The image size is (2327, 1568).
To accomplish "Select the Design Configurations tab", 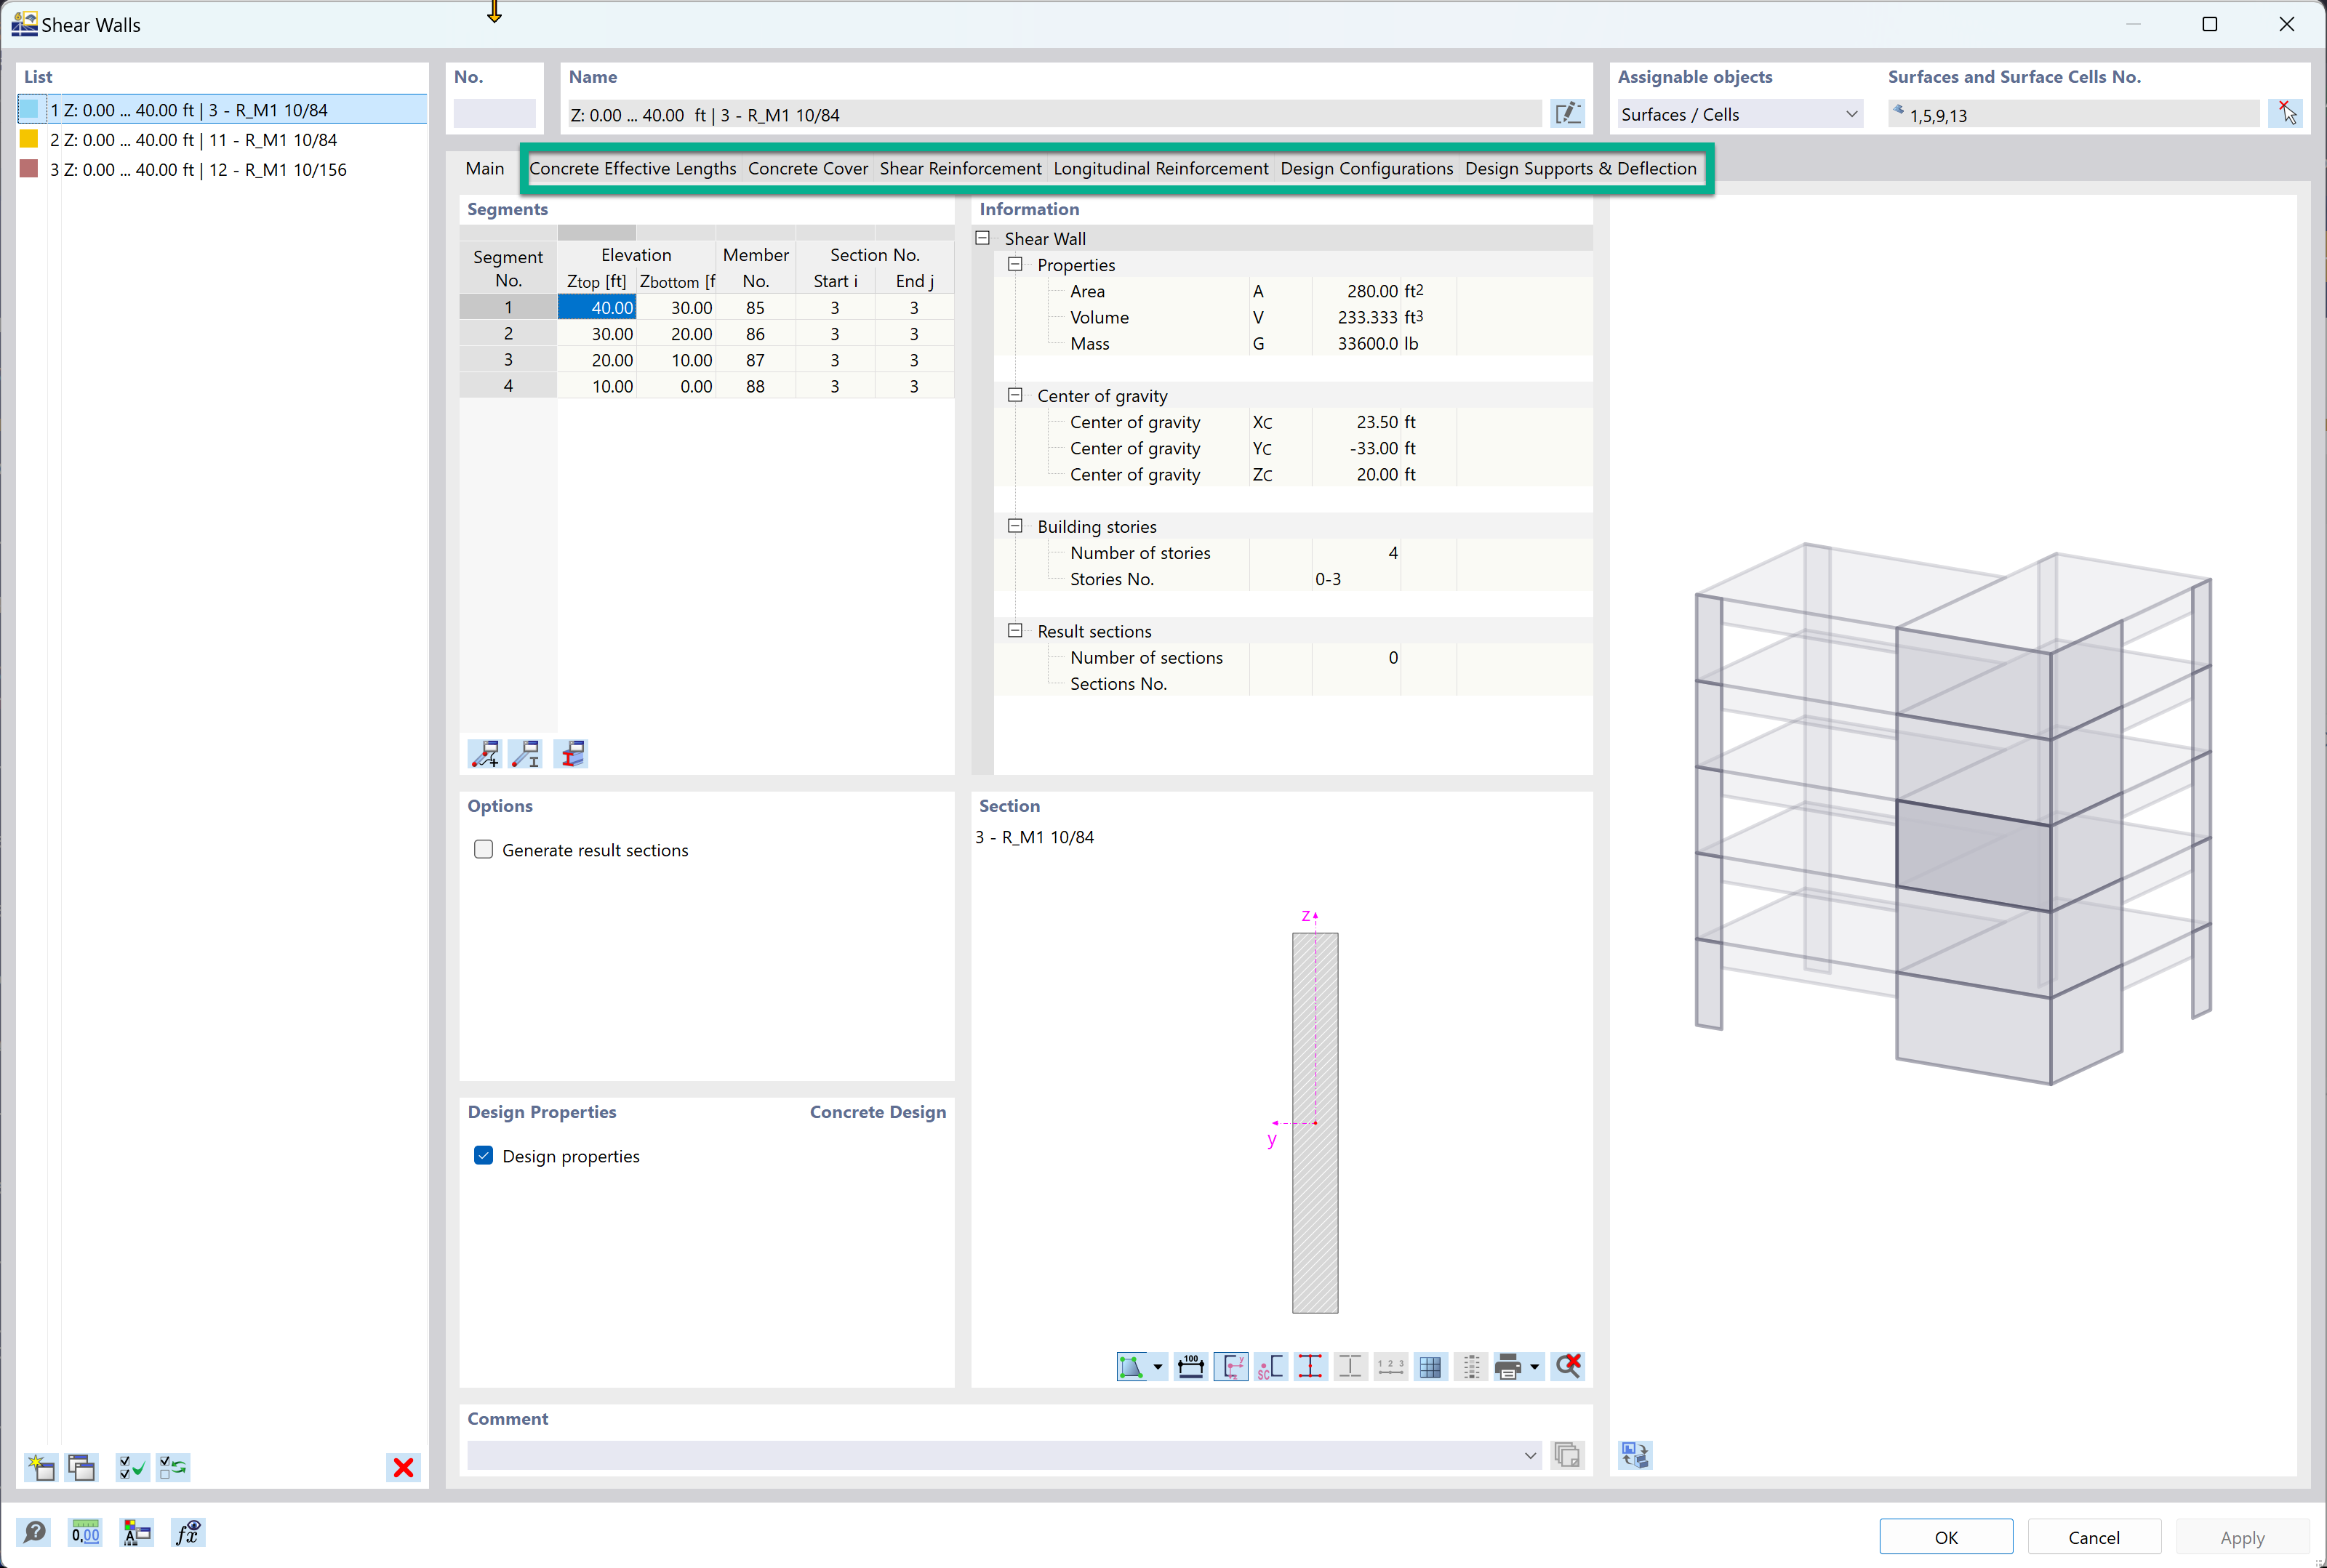I will click(x=1368, y=168).
